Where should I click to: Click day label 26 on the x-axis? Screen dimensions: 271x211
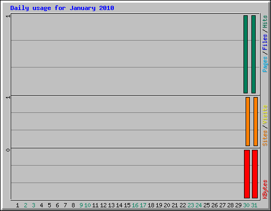[214, 205]
